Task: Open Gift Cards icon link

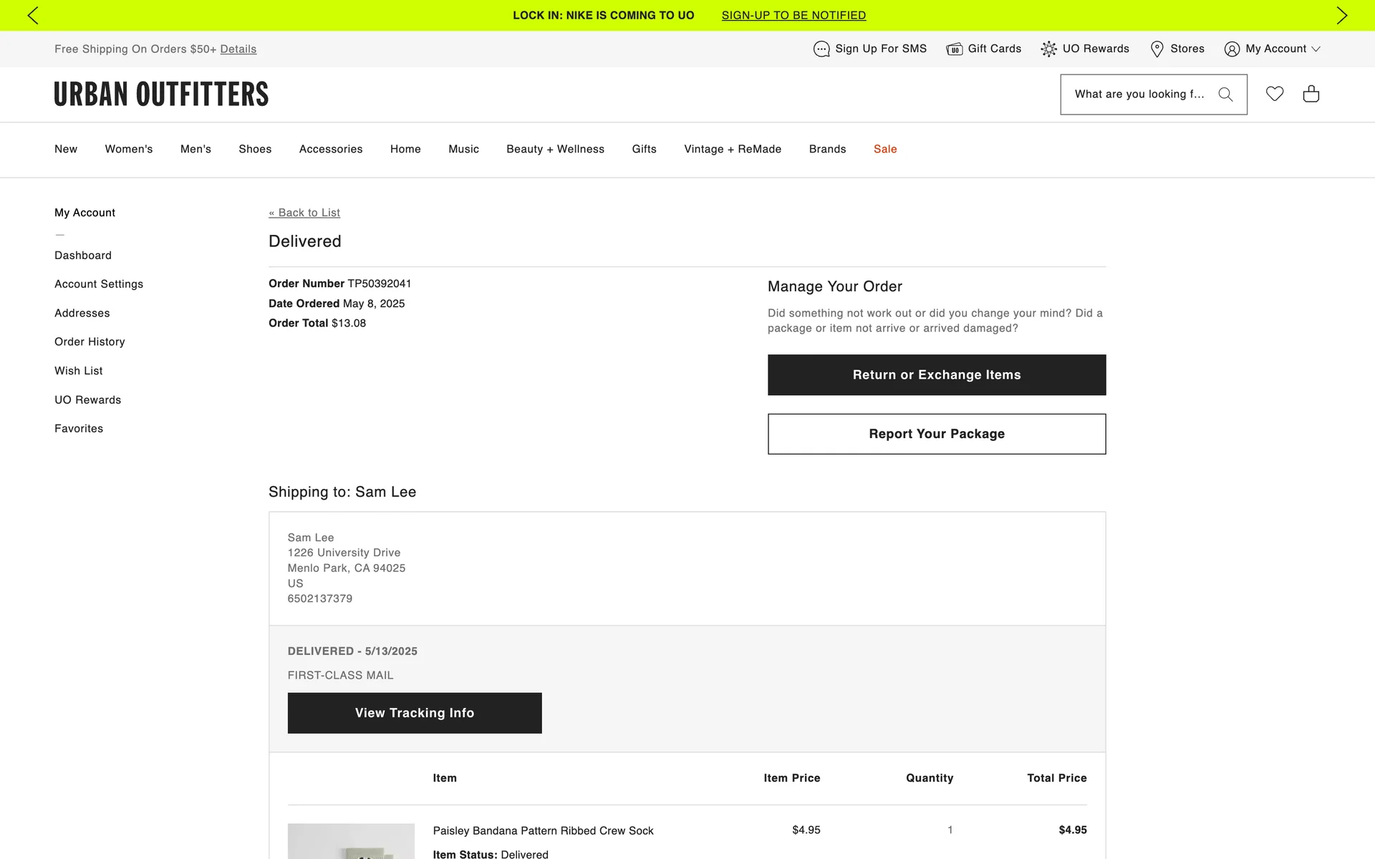Action: point(955,49)
